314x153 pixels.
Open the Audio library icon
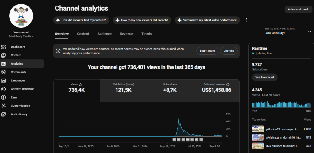pos(3,114)
